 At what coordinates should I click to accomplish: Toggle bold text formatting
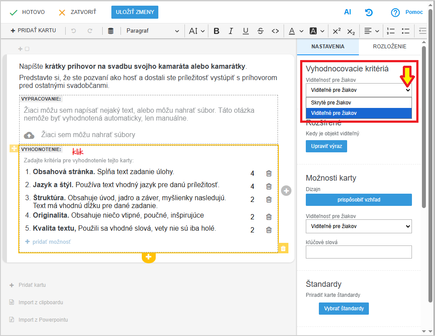[x=217, y=31]
